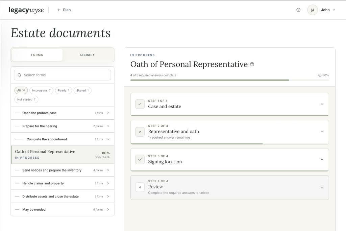Click the Case and estate completed checkmark
The height and width of the screenshot is (231, 346).
point(140,104)
